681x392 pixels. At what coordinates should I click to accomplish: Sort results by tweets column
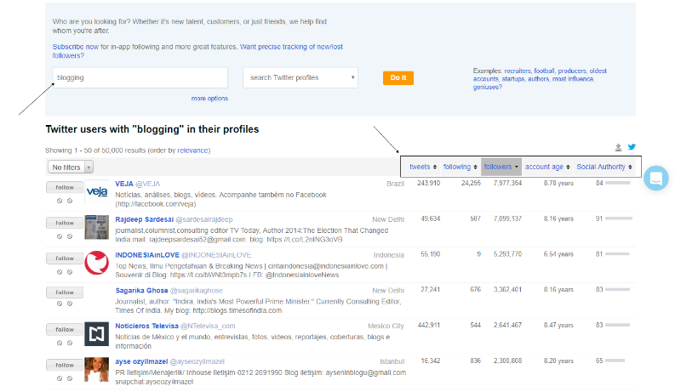tap(422, 167)
